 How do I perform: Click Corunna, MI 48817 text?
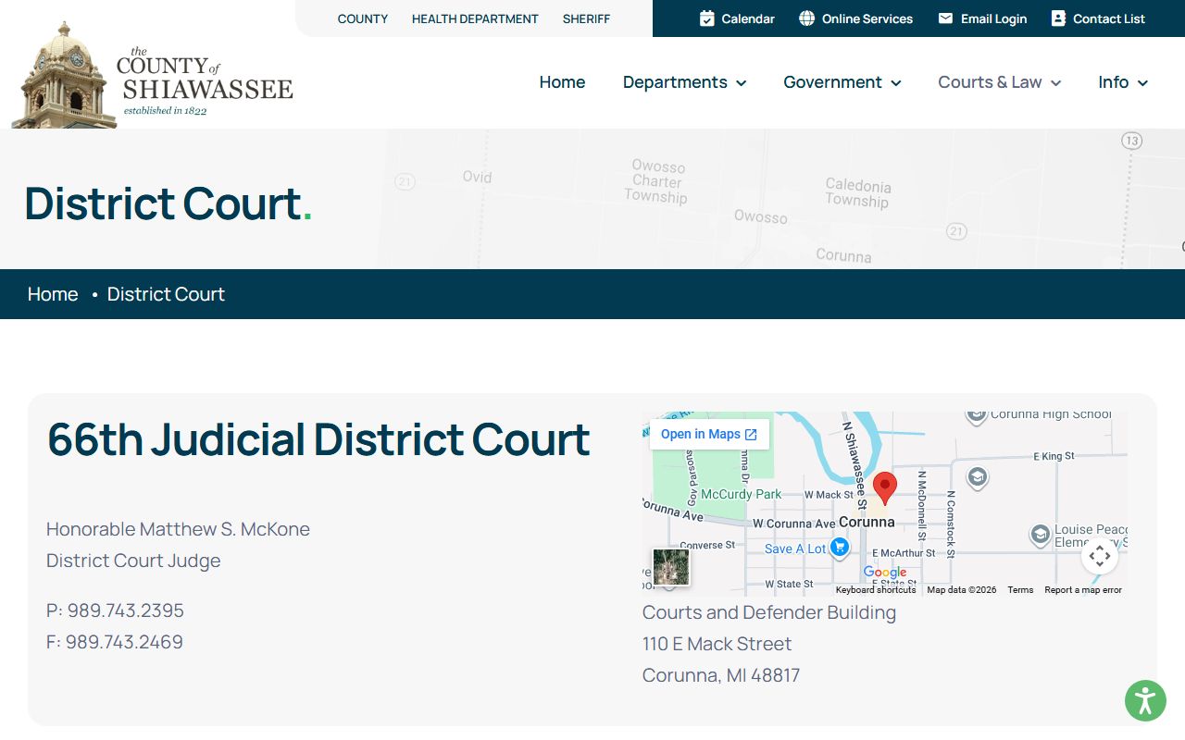(x=721, y=675)
